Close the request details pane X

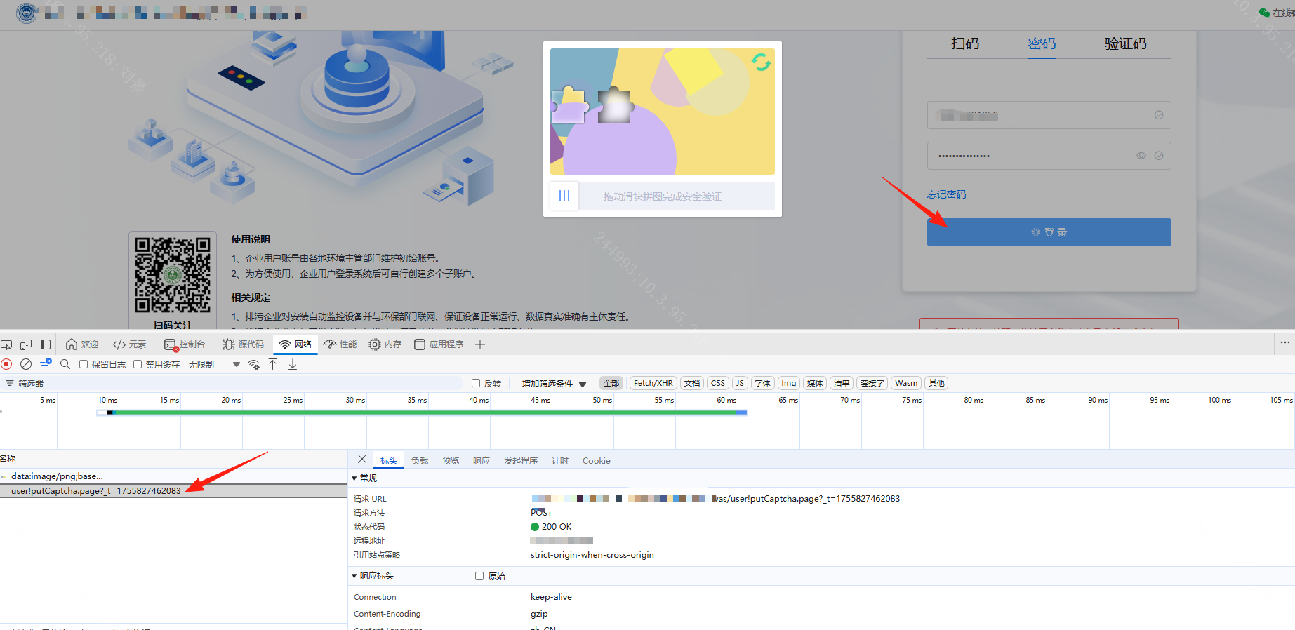[362, 460]
